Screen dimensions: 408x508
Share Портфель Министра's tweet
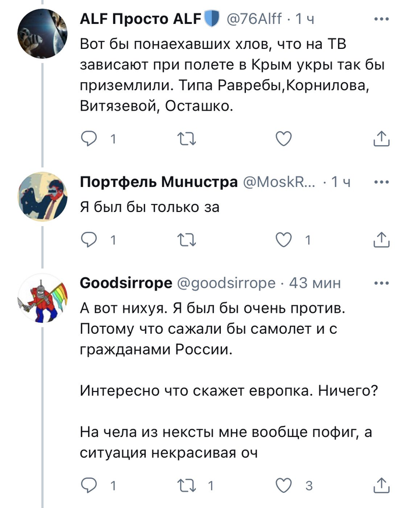point(380,239)
